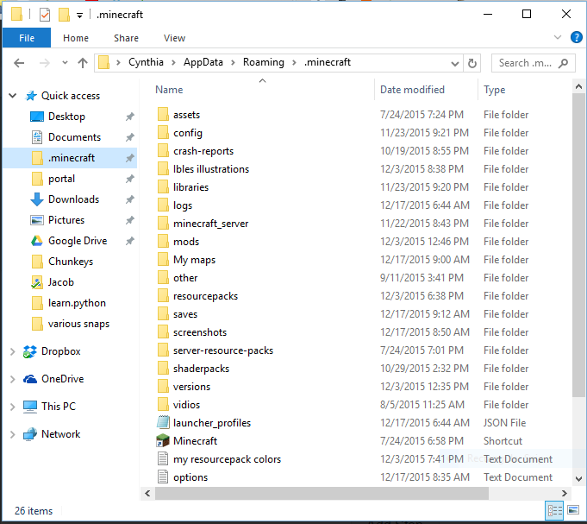Click the horizontal scrollbar thumb
The height and width of the screenshot is (524, 587).
coord(322,493)
